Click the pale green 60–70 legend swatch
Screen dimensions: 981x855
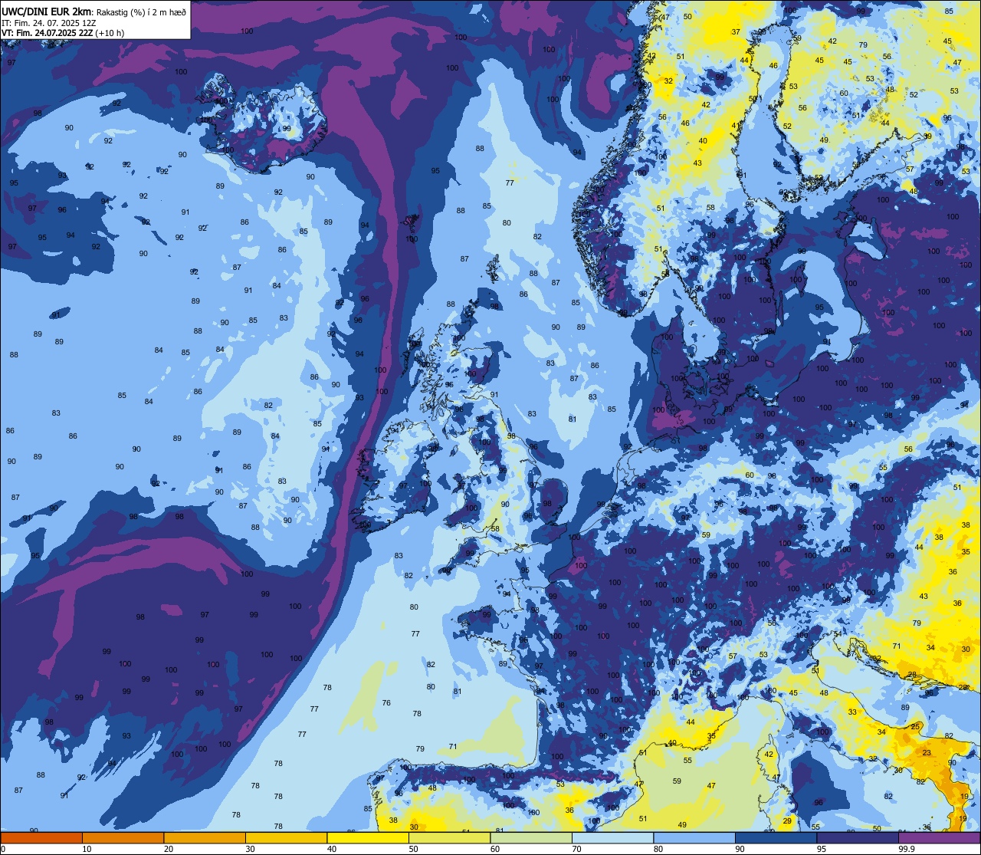pyautogui.click(x=531, y=837)
